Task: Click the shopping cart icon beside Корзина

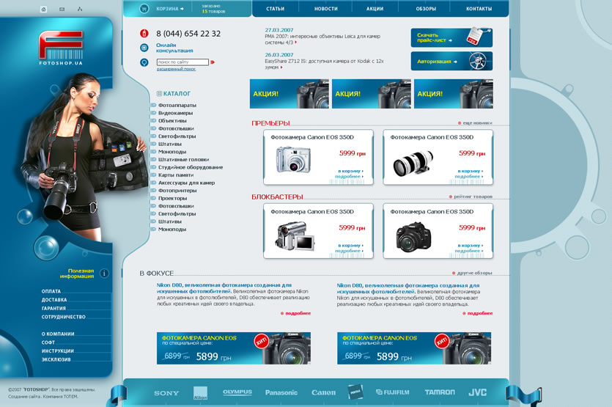Action: click(x=144, y=9)
